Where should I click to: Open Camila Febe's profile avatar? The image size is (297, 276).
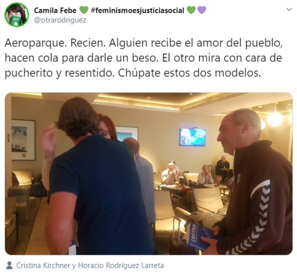pyautogui.click(x=16, y=15)
